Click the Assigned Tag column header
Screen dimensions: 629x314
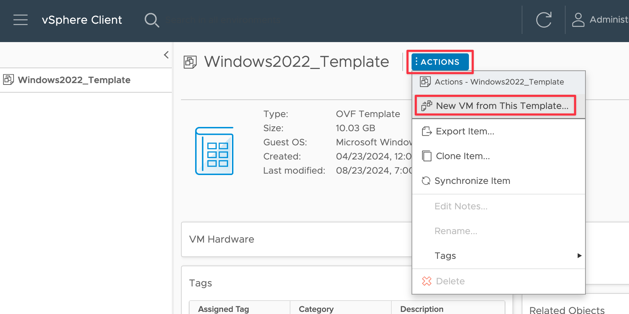tap(223, 309)
